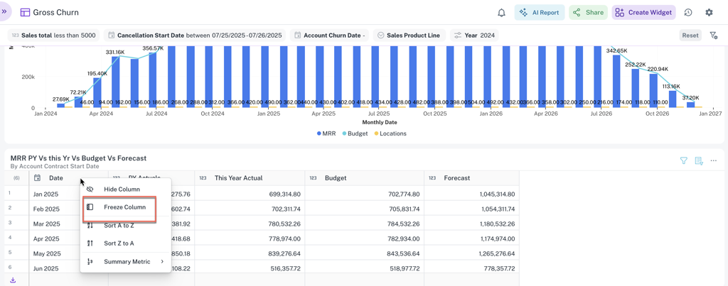Open version history clock icon
The width and height of the screenshot is (728, 286).
coord(688,13)
